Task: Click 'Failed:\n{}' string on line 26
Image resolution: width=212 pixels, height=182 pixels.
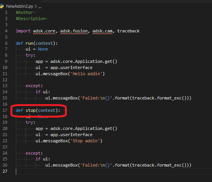Action: tap(96, 165)
